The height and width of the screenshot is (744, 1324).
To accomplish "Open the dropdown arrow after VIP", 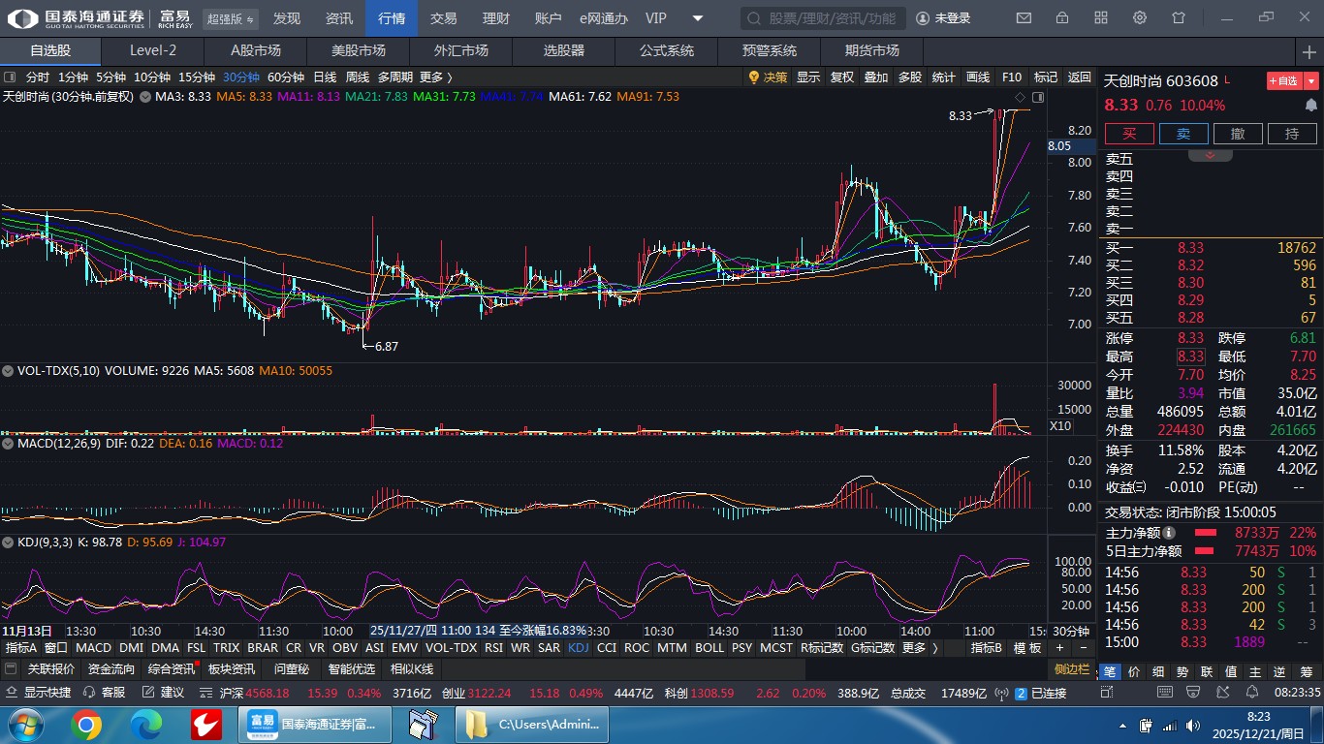I will [698, 18].
